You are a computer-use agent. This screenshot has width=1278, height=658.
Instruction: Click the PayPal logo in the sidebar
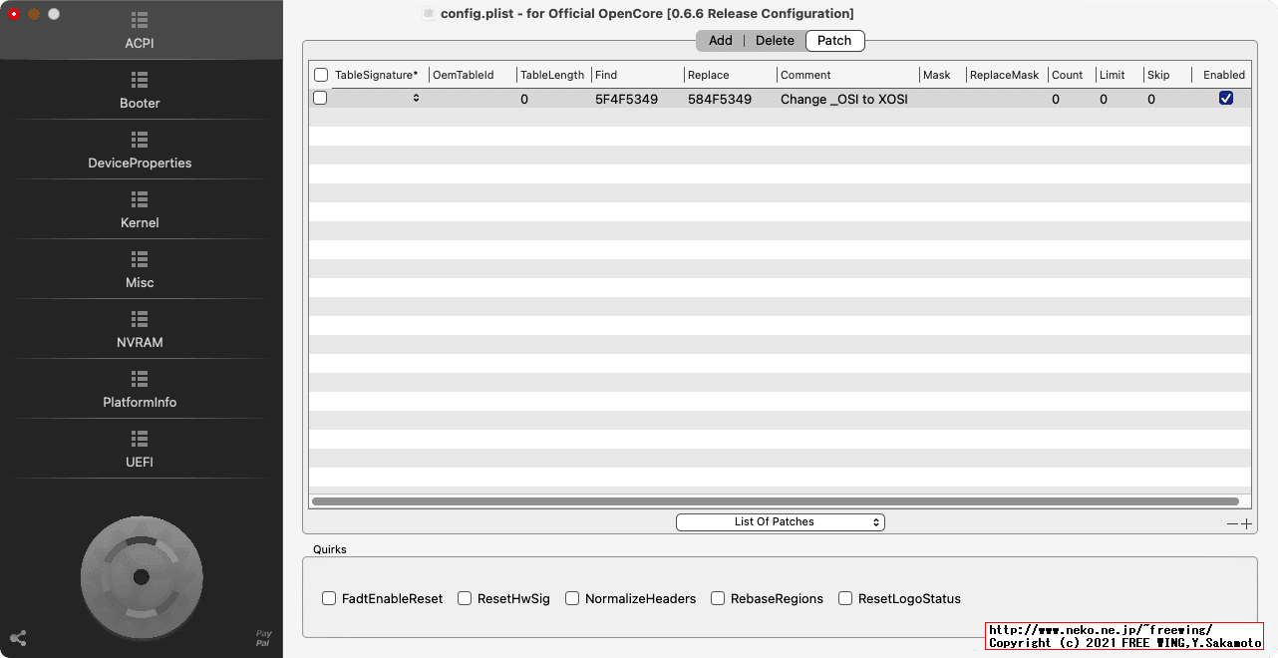262,638
